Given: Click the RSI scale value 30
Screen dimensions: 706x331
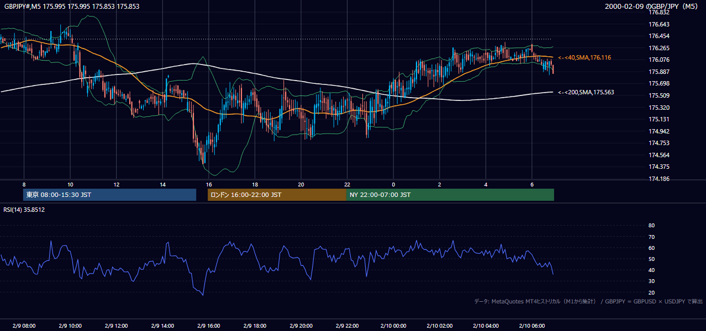Looking at the screenshot, I should point(651,281).
